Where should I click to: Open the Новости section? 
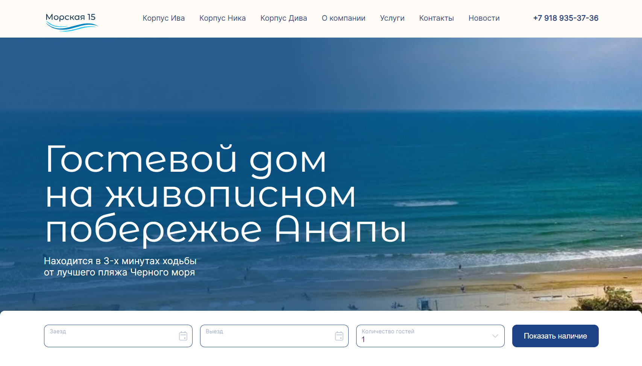tap(484, 18)
